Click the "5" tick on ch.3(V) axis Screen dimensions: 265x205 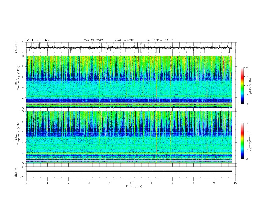(23, 167)
